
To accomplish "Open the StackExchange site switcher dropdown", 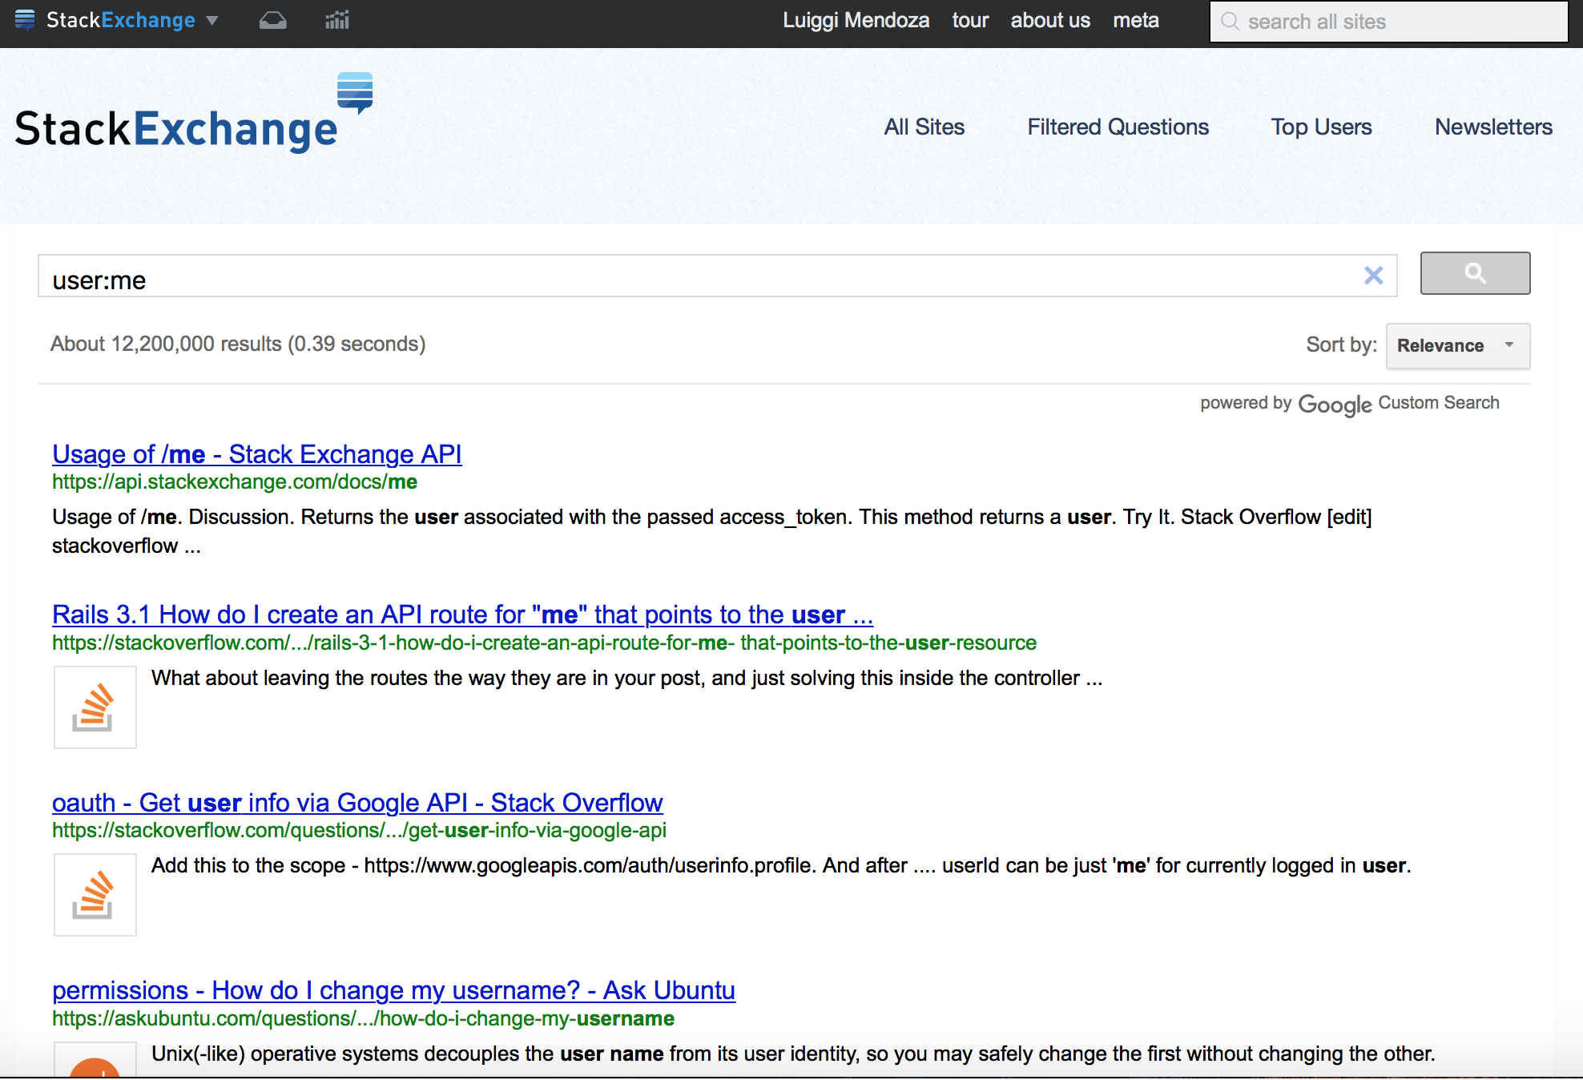I will pos(117,21).
